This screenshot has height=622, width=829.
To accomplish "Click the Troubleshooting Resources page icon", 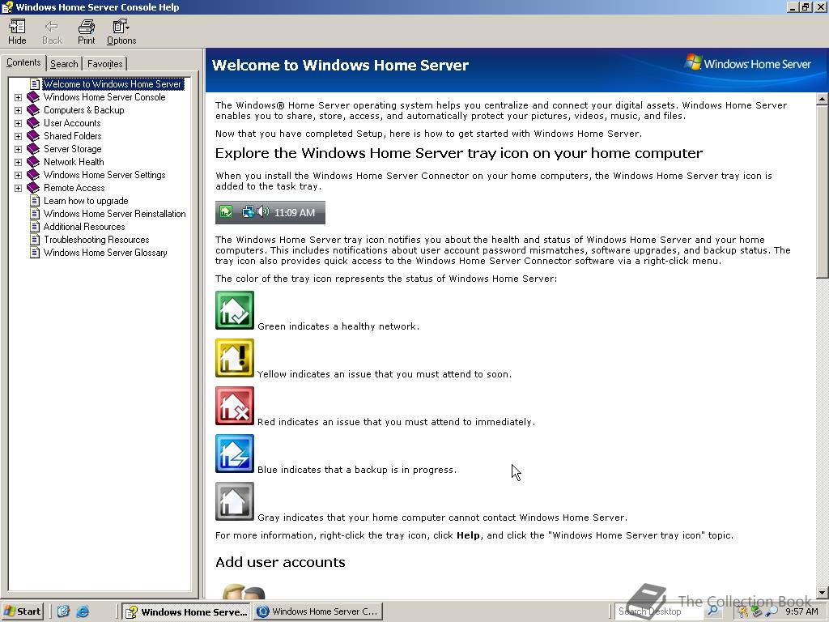I will click(35, 240).
